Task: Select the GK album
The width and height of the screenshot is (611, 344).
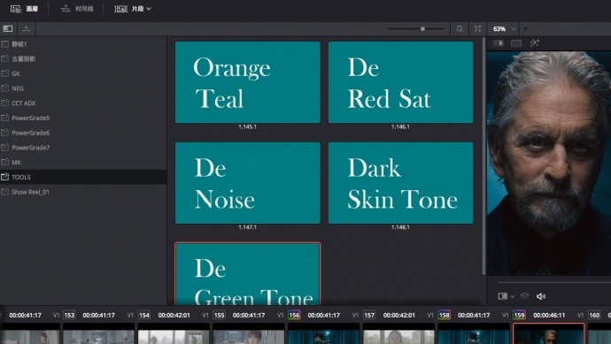Action: [83, 73]
